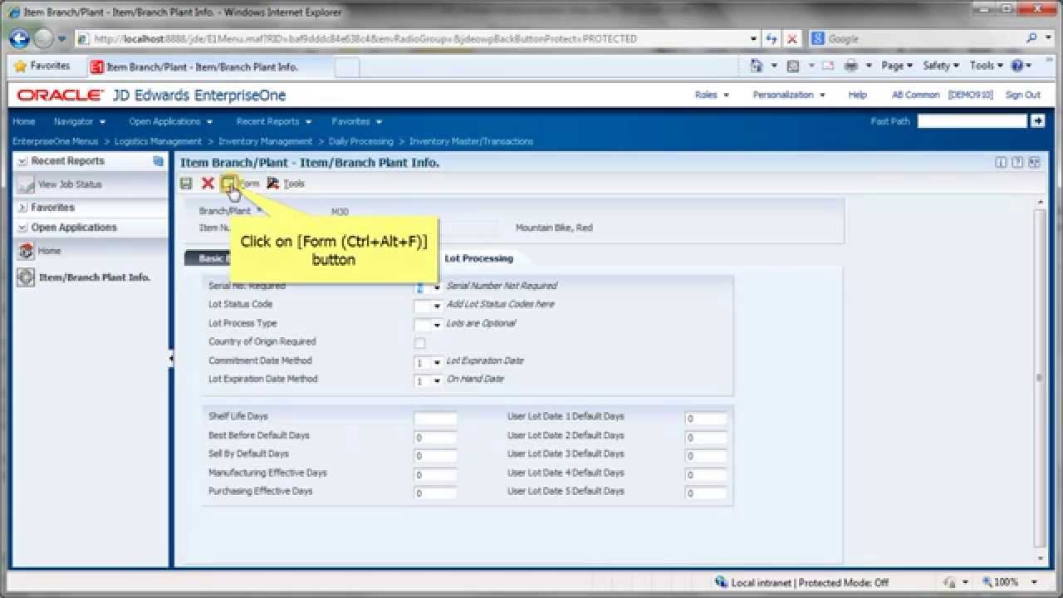Click the small icon at the right of Recent Reports header
The width and height of the screenshot is (1063, 598).
click(x=158, y=161)
